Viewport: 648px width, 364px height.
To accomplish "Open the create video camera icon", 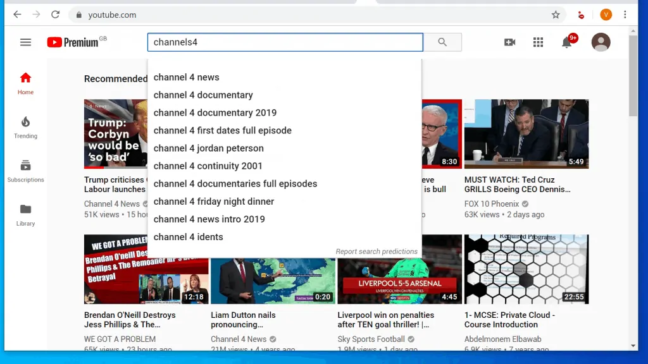I will pos(509,42).
